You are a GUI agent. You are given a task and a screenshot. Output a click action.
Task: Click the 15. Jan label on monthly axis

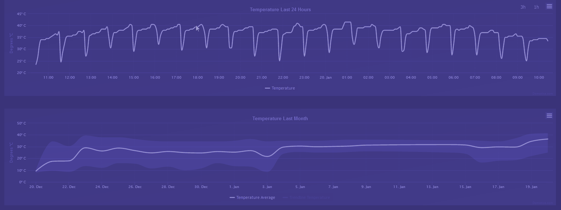coord(465,187)
